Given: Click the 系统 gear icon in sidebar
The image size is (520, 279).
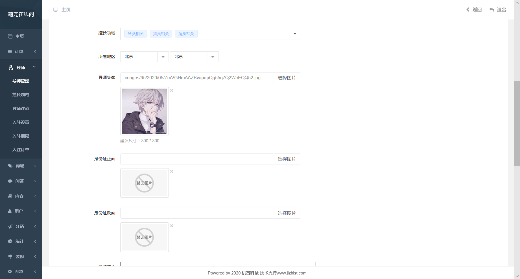Looking at the screenshot, I should click(10, 272).
